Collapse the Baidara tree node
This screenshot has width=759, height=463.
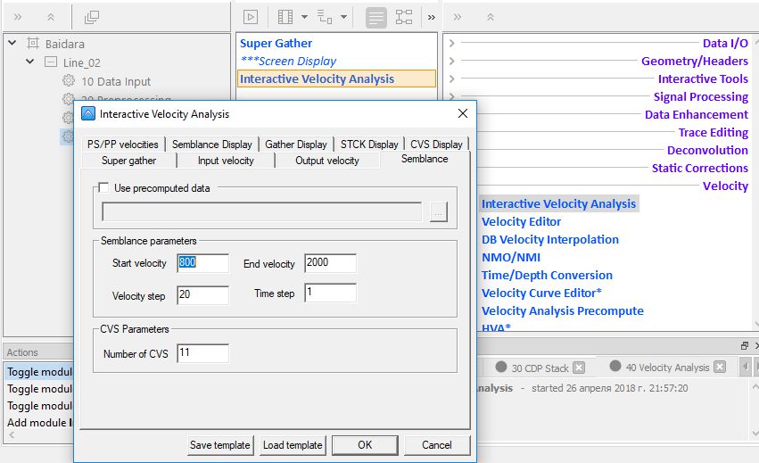point(12,43)
